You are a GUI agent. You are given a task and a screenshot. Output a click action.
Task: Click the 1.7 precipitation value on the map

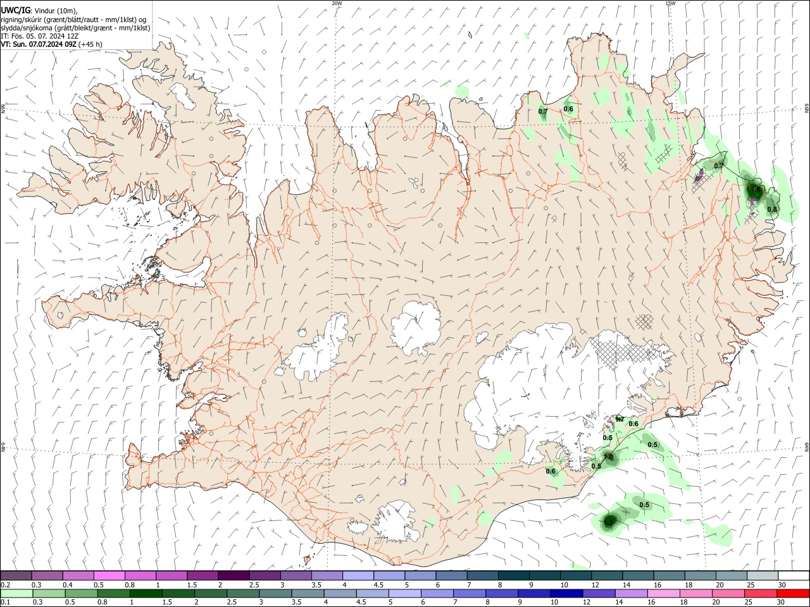coord(620,420)
